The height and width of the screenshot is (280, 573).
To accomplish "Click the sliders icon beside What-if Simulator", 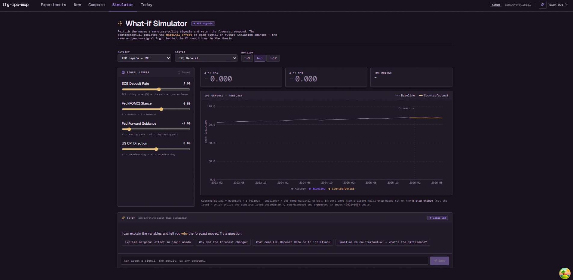I will [120, 23].
